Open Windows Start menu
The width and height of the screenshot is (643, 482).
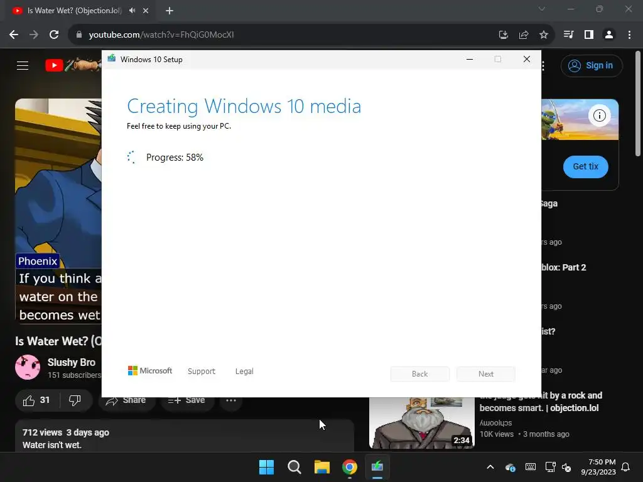pos(266,467)
